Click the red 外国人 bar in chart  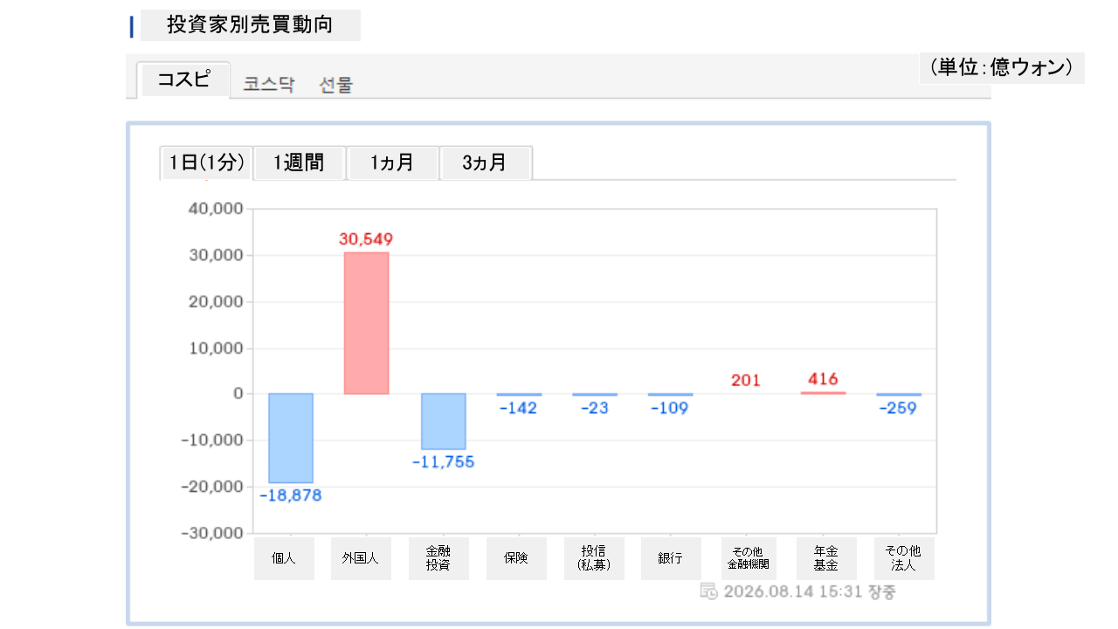point(366,323)
